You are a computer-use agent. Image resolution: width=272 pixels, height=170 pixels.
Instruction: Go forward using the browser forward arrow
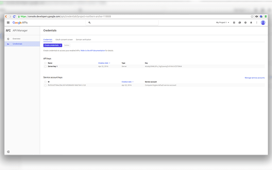pos(10,16)
